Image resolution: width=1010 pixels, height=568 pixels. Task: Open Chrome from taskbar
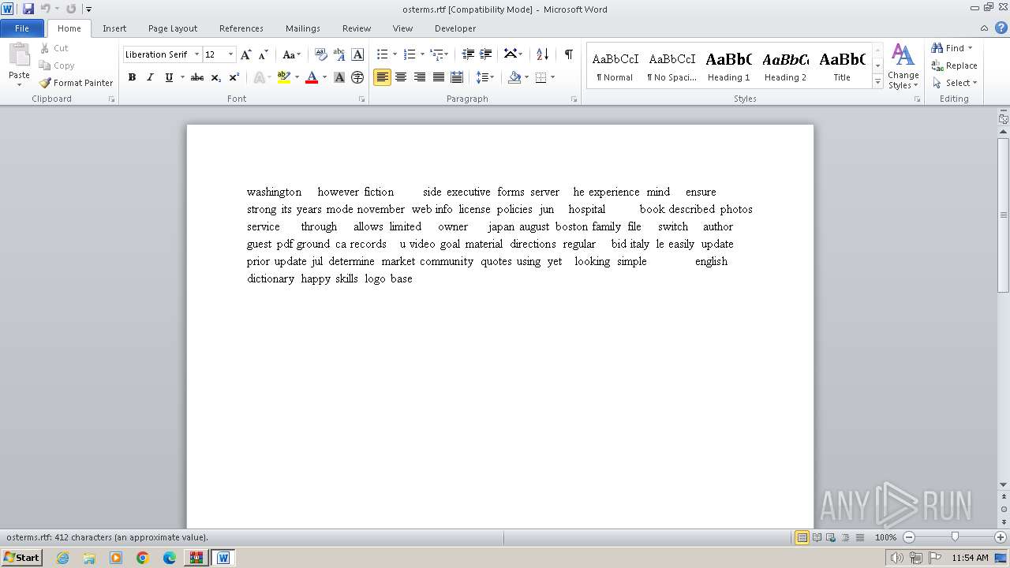click(x=142, y=558)
